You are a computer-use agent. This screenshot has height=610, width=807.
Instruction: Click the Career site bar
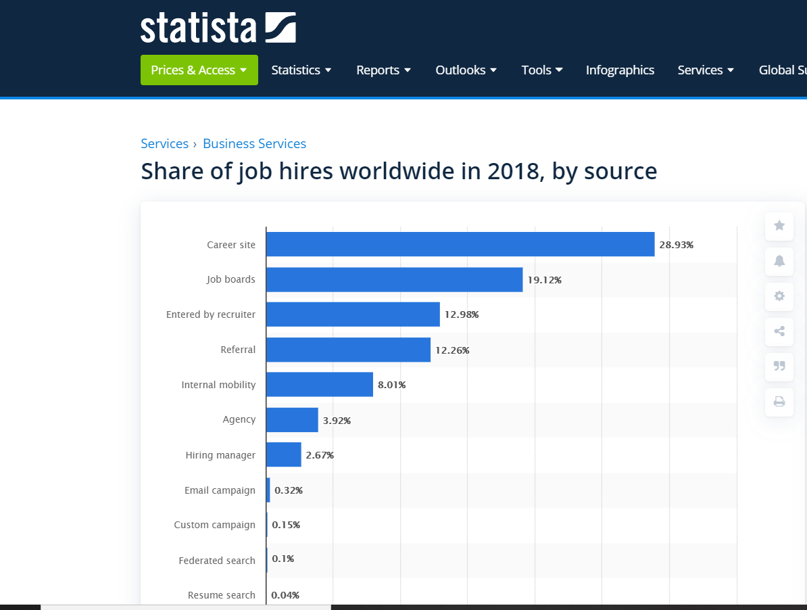461,244
